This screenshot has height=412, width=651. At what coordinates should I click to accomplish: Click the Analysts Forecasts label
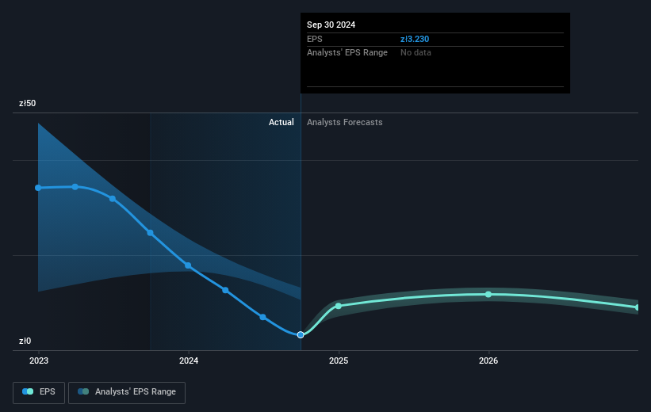pos(345,122)
